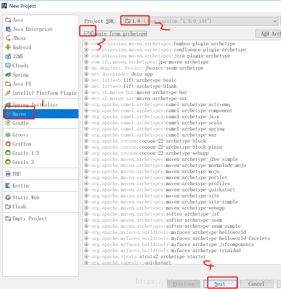Click the Add Archetype button

click(x=268, y=33)
